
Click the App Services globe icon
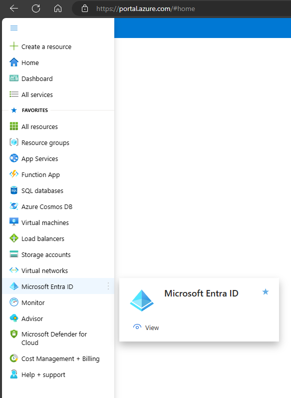pos(14,158)
